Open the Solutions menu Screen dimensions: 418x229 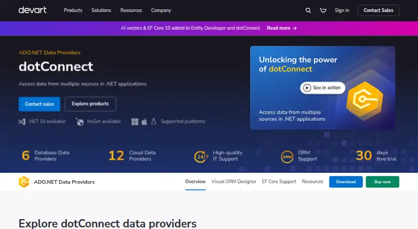click(x=101, y=10)
